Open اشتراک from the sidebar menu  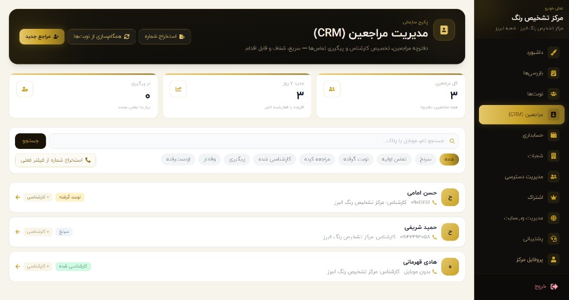(521, 197)
